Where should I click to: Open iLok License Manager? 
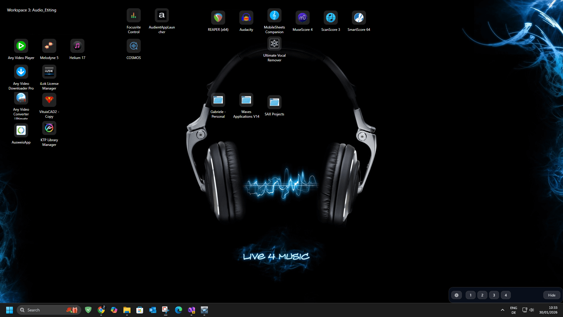click(49, 72)
